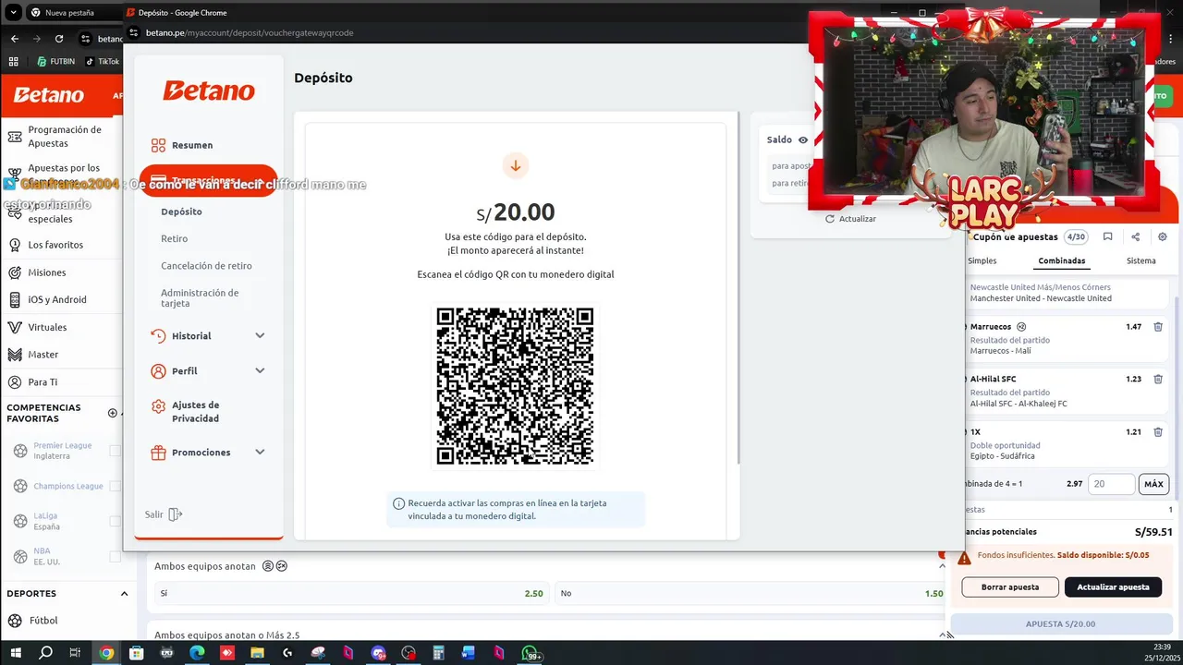
Task: Remove the 1X Egipto selection
Action: [1158, 431]
